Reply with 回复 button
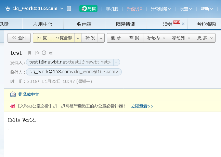The image size is (221, 157). click(42, 38)
